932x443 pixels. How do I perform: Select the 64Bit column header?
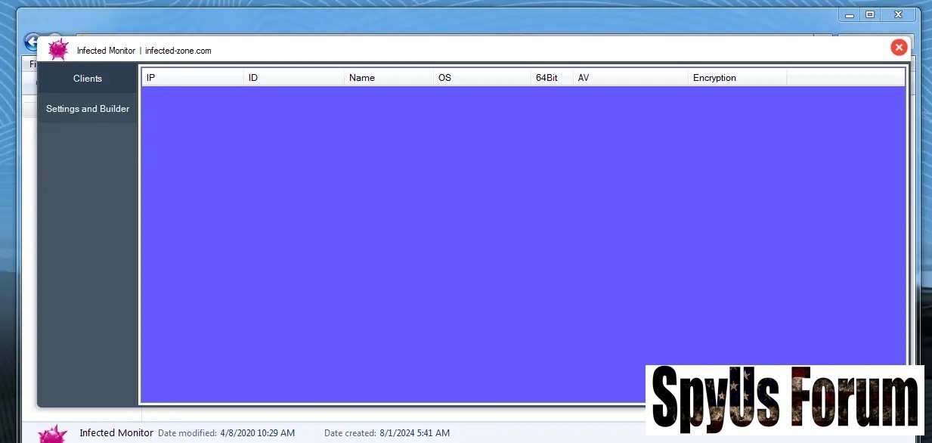(x=551, y=78)
